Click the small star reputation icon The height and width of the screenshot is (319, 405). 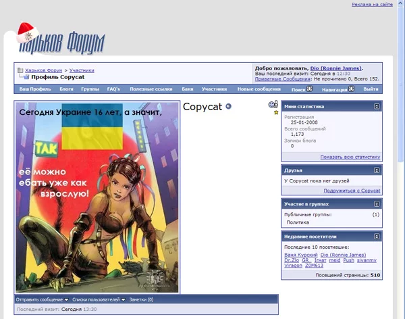[x=276, y=113]
